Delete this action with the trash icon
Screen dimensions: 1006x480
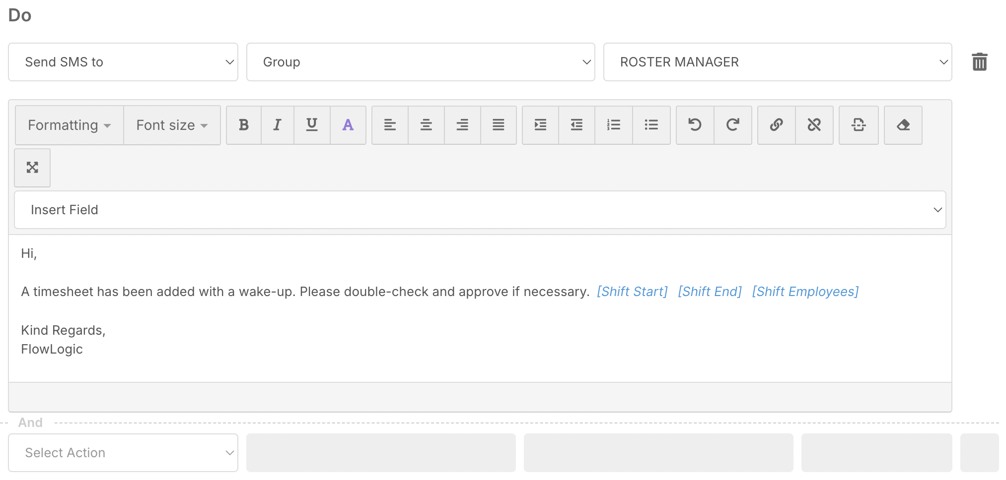coord(979,62)
